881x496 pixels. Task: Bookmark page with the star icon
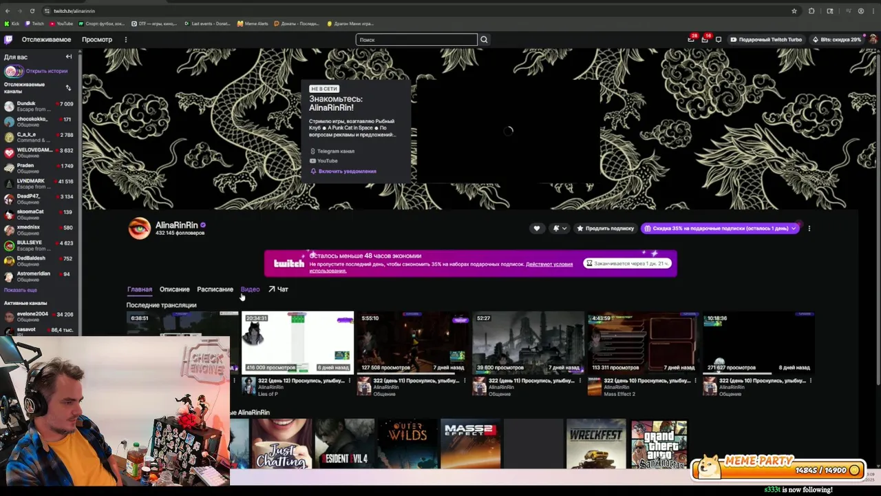click(x=794, y=11)
